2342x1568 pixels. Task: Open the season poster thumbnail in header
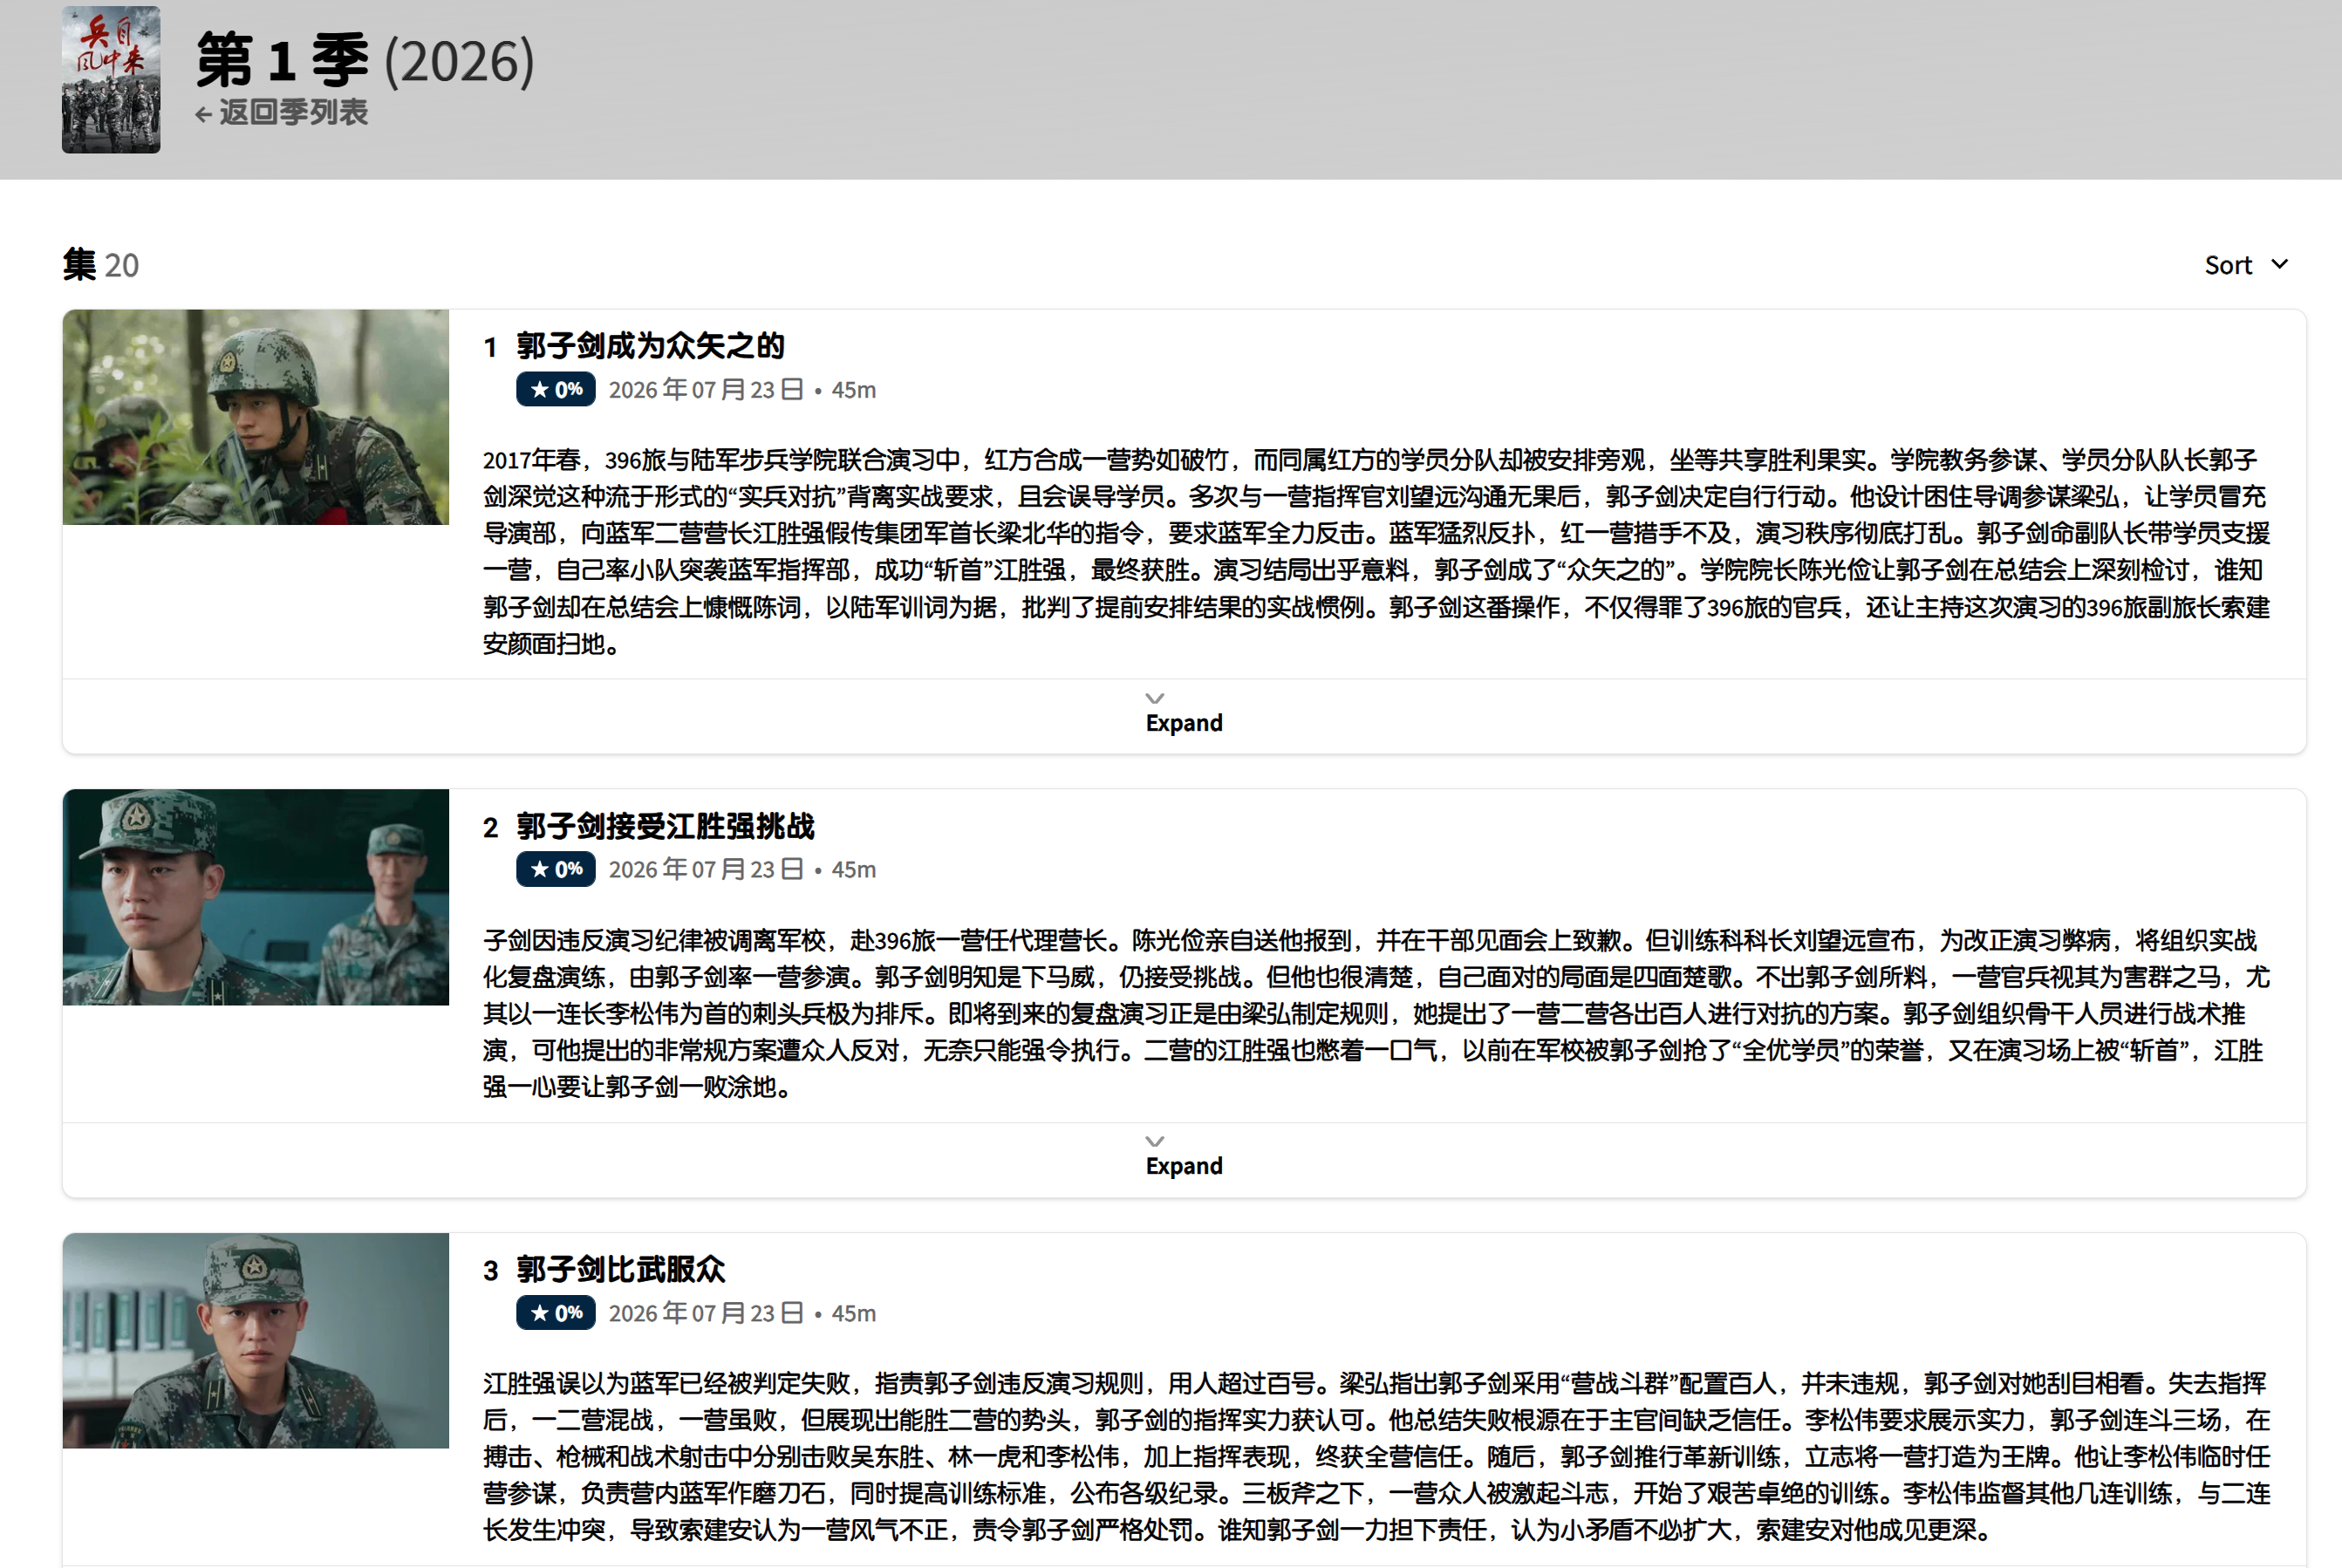pyautogui.click(x=111, y=80)
